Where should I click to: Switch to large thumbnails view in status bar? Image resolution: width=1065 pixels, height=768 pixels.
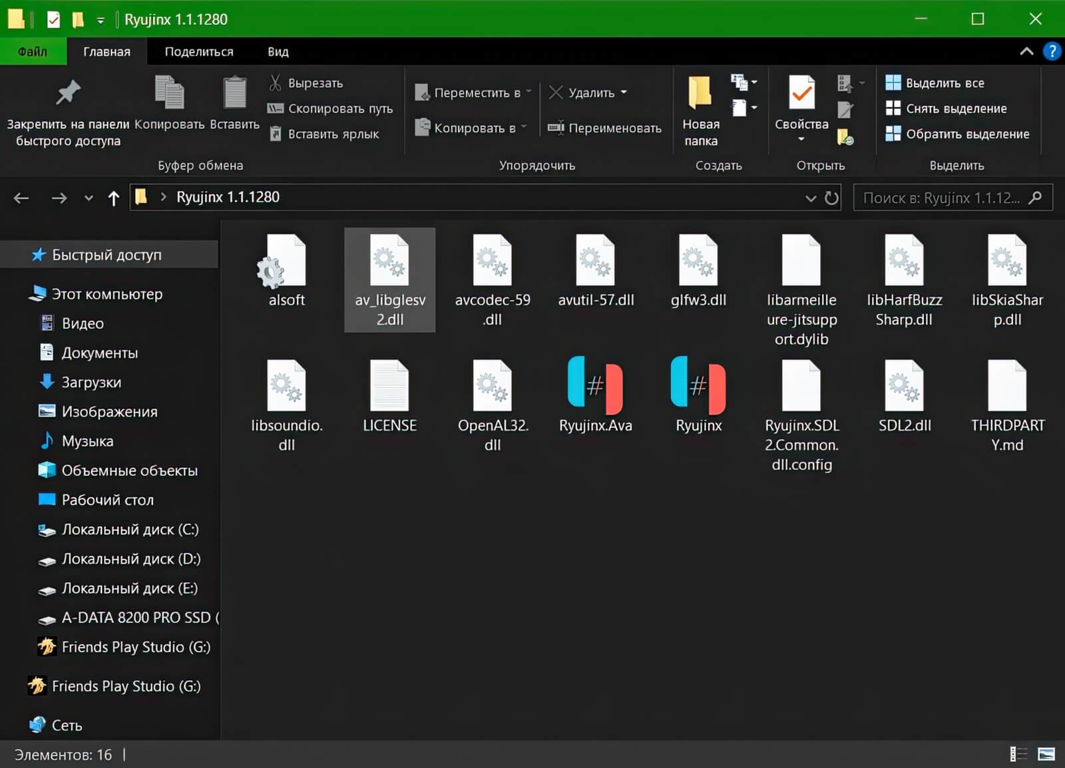pyautogui.click(x=1046, y=754)
